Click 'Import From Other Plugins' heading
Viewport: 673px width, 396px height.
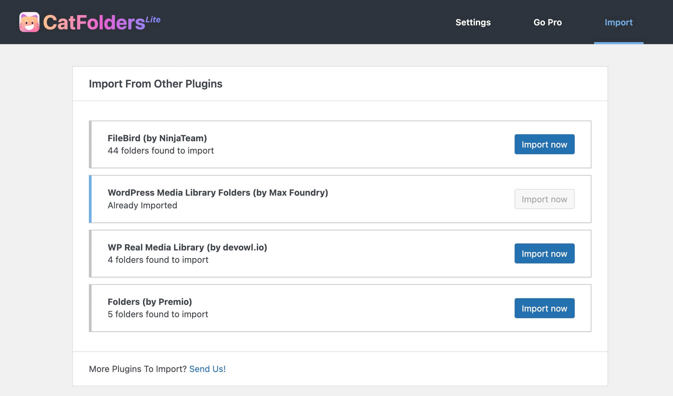pos(155,83)
